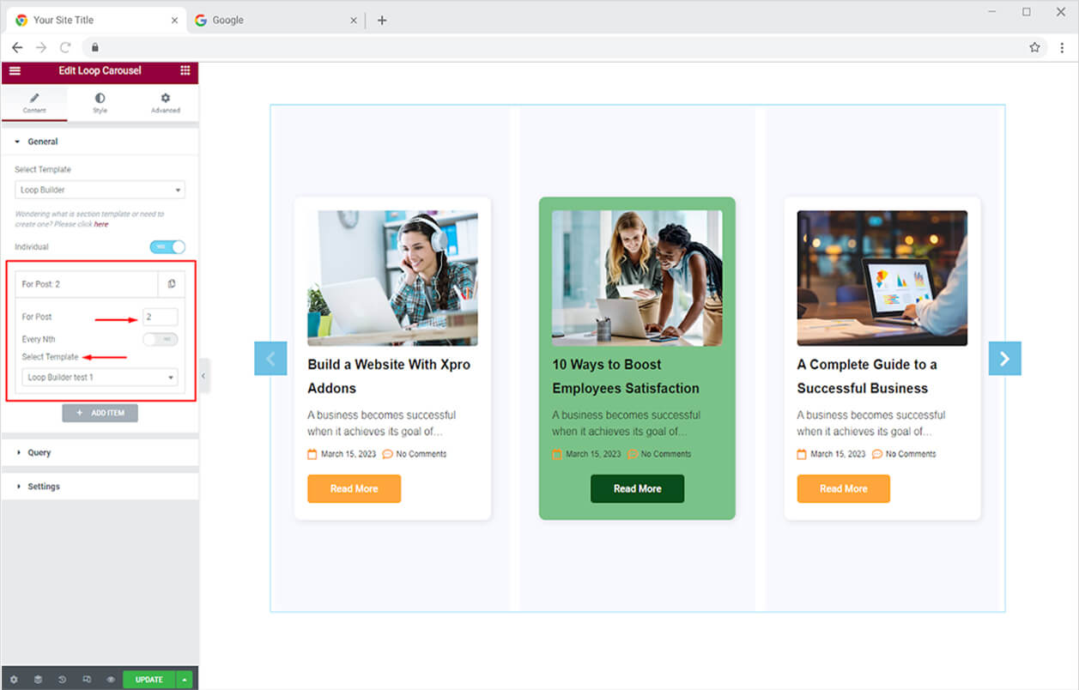Click carousel next arrow
This screenshot has height=690, width=1079.
pos(1004,359)
